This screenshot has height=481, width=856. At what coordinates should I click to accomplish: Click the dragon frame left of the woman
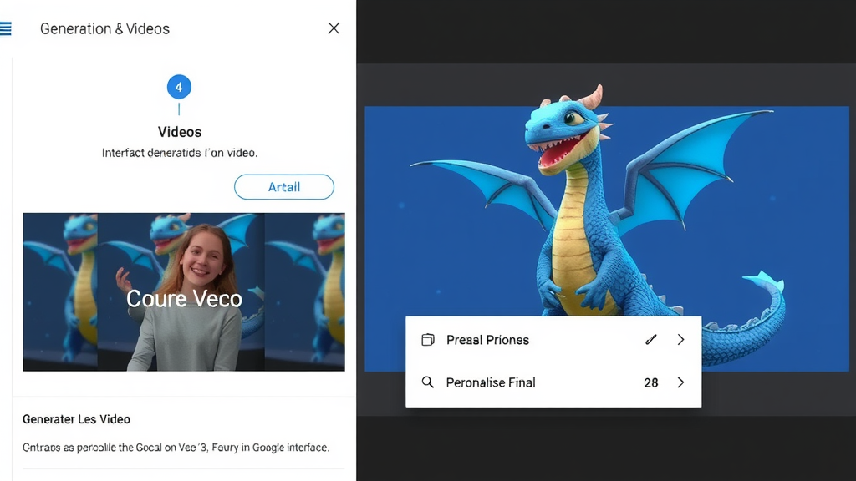59,291
